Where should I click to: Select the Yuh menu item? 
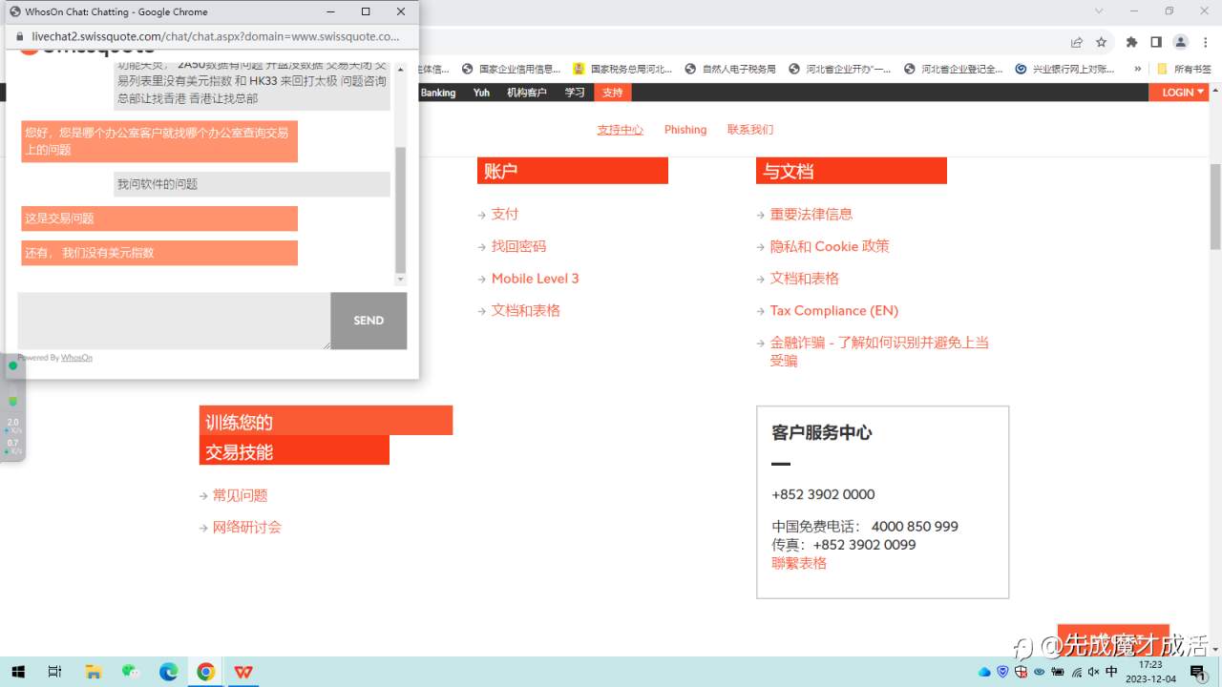pos(481,93)
